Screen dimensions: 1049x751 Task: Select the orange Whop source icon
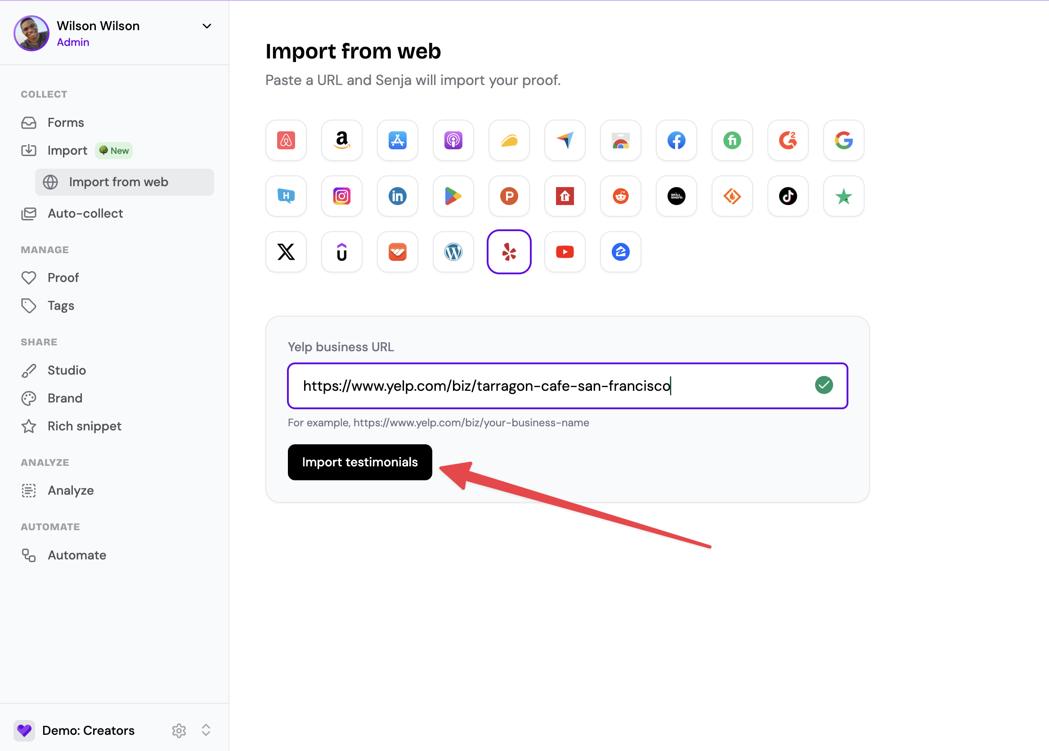pos(397,251)
